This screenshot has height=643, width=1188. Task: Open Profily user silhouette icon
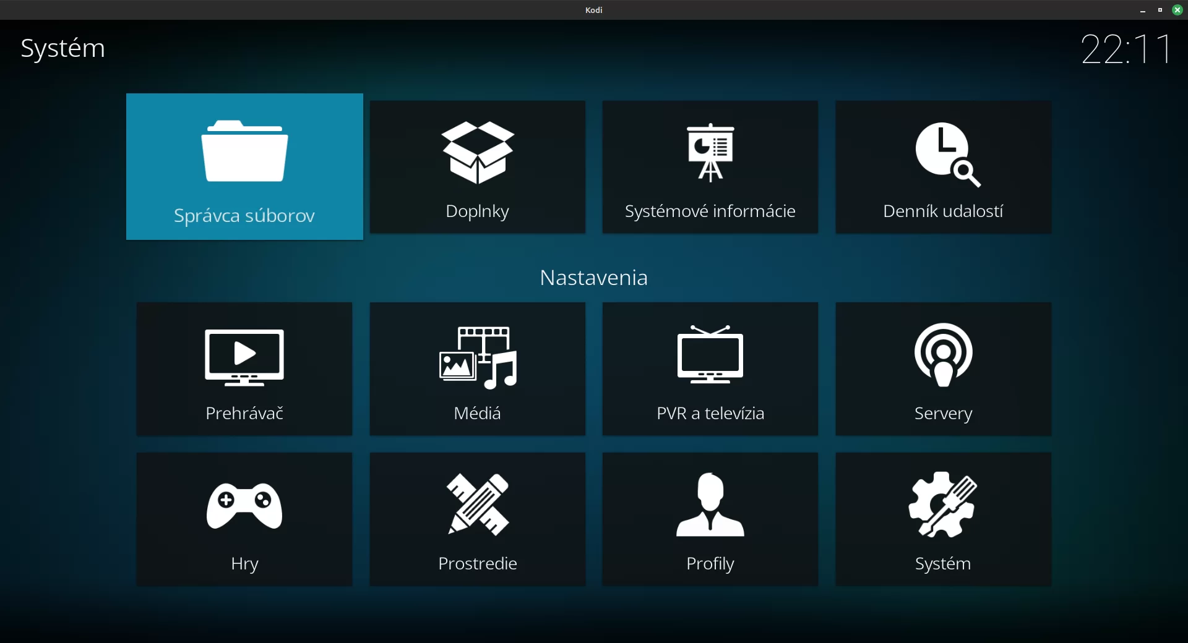710,505
